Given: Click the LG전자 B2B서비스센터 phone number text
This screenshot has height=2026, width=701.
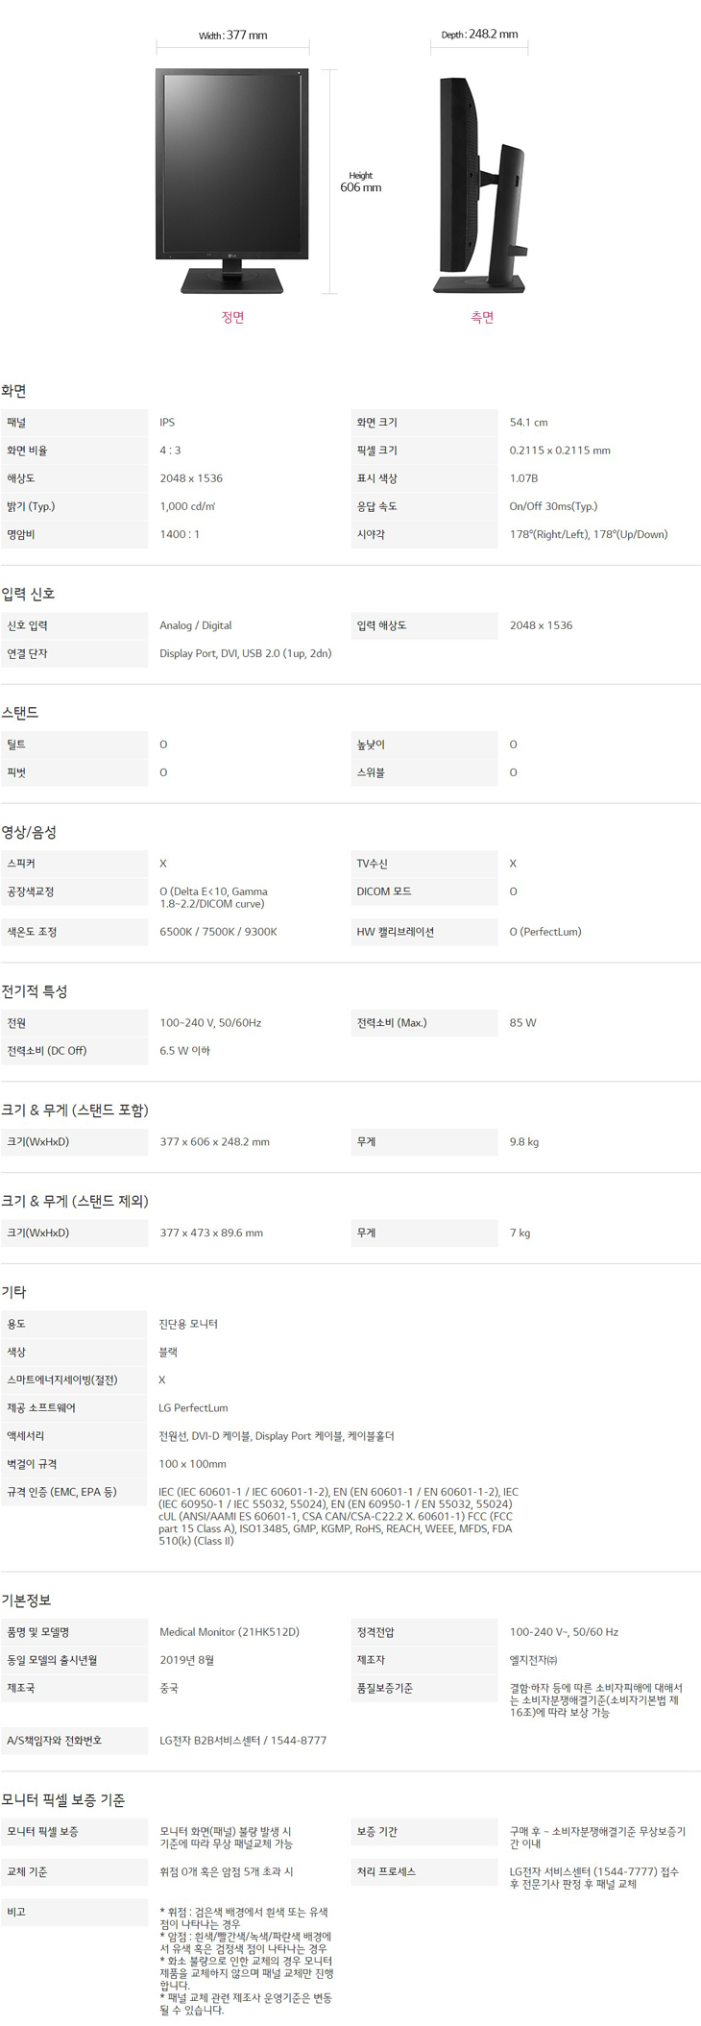Looking at the screenshot, I should (x=243, y=1741).
